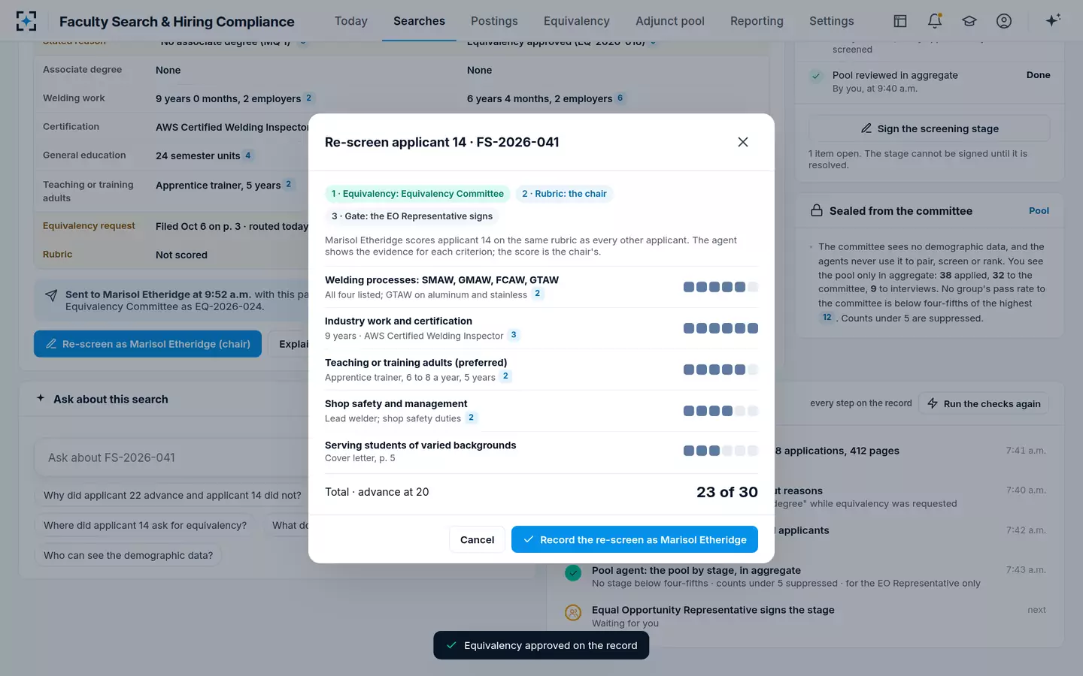This screenshot has width=1083, height=676.
Task: Open the Adjunct pool tab
Action: click(x=670, y=21)
